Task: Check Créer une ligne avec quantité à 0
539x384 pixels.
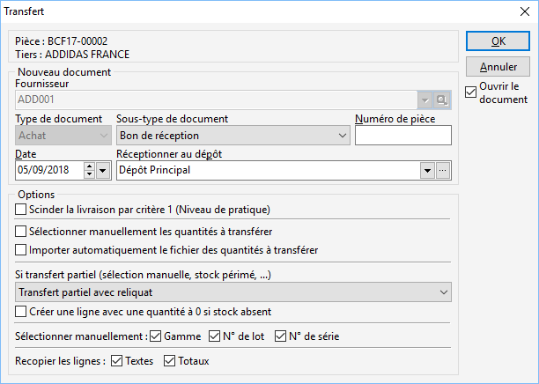Action: [20, 312]
